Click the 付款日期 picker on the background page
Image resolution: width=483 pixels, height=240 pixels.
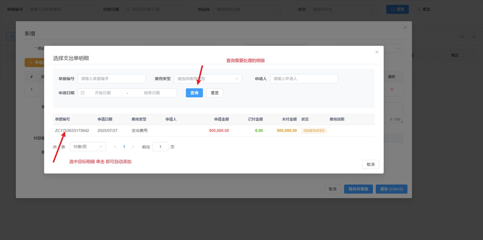pos(154,9)
